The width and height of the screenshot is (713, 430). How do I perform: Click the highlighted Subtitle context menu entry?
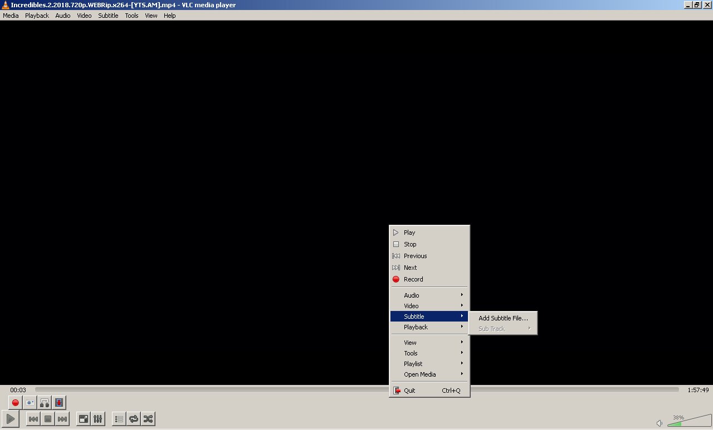coord(429,317)
